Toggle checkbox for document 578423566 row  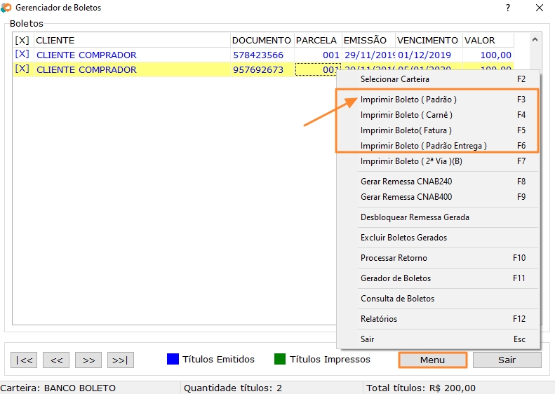22,55
